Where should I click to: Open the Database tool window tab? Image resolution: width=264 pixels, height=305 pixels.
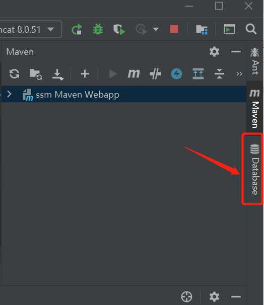tap(254, 169)
